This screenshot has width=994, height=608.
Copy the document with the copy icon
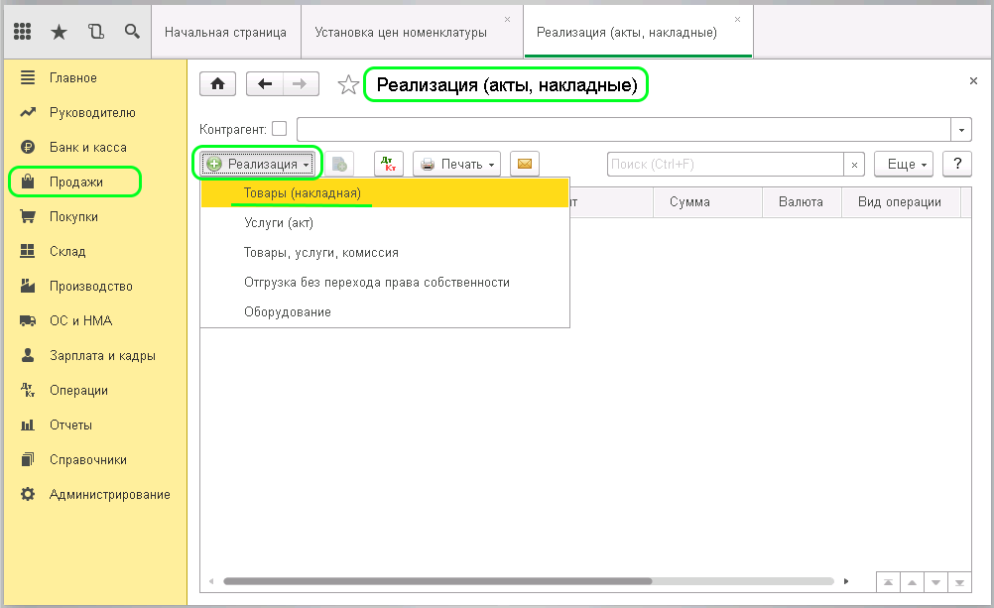click(340, 163)
